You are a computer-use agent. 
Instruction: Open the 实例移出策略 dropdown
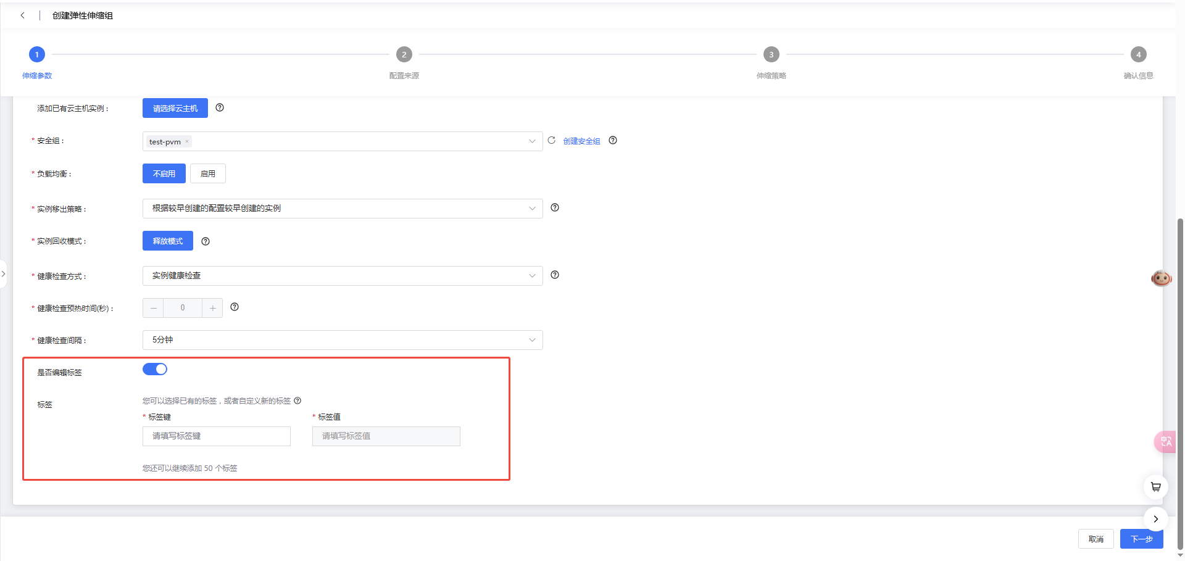point(343,209)
